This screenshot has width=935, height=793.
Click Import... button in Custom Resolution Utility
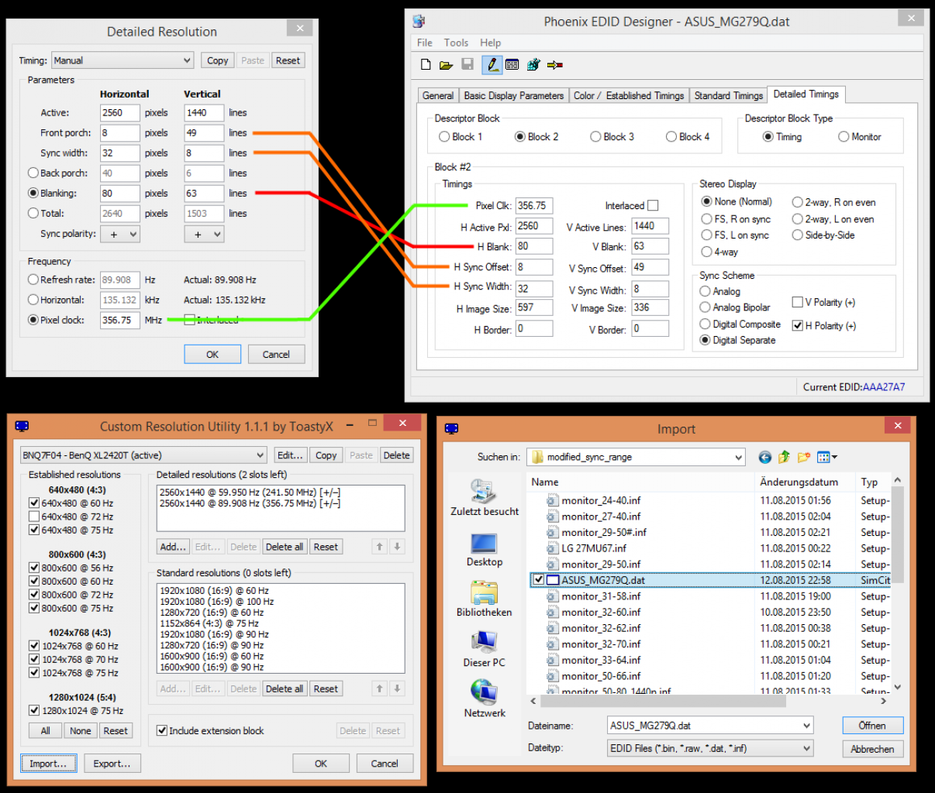coord(48,764)
